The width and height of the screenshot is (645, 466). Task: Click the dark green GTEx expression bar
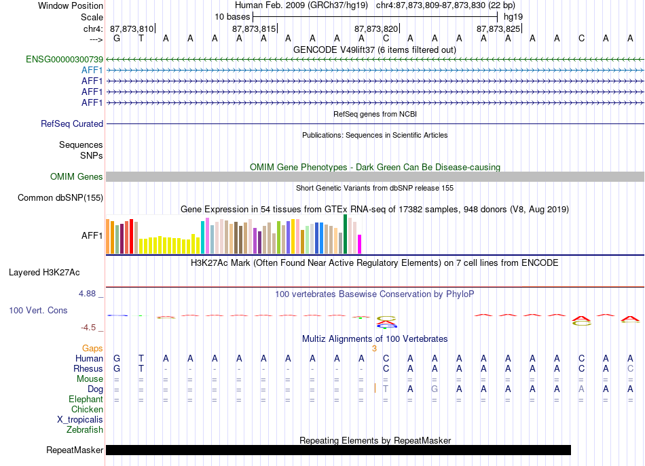345,234
